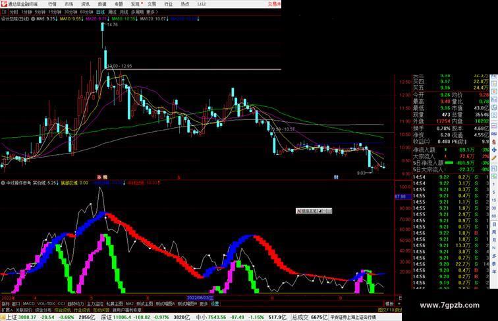The image size is (498, 321).
Task: Open 综合资讯 tab
Action: coord(63,310)
